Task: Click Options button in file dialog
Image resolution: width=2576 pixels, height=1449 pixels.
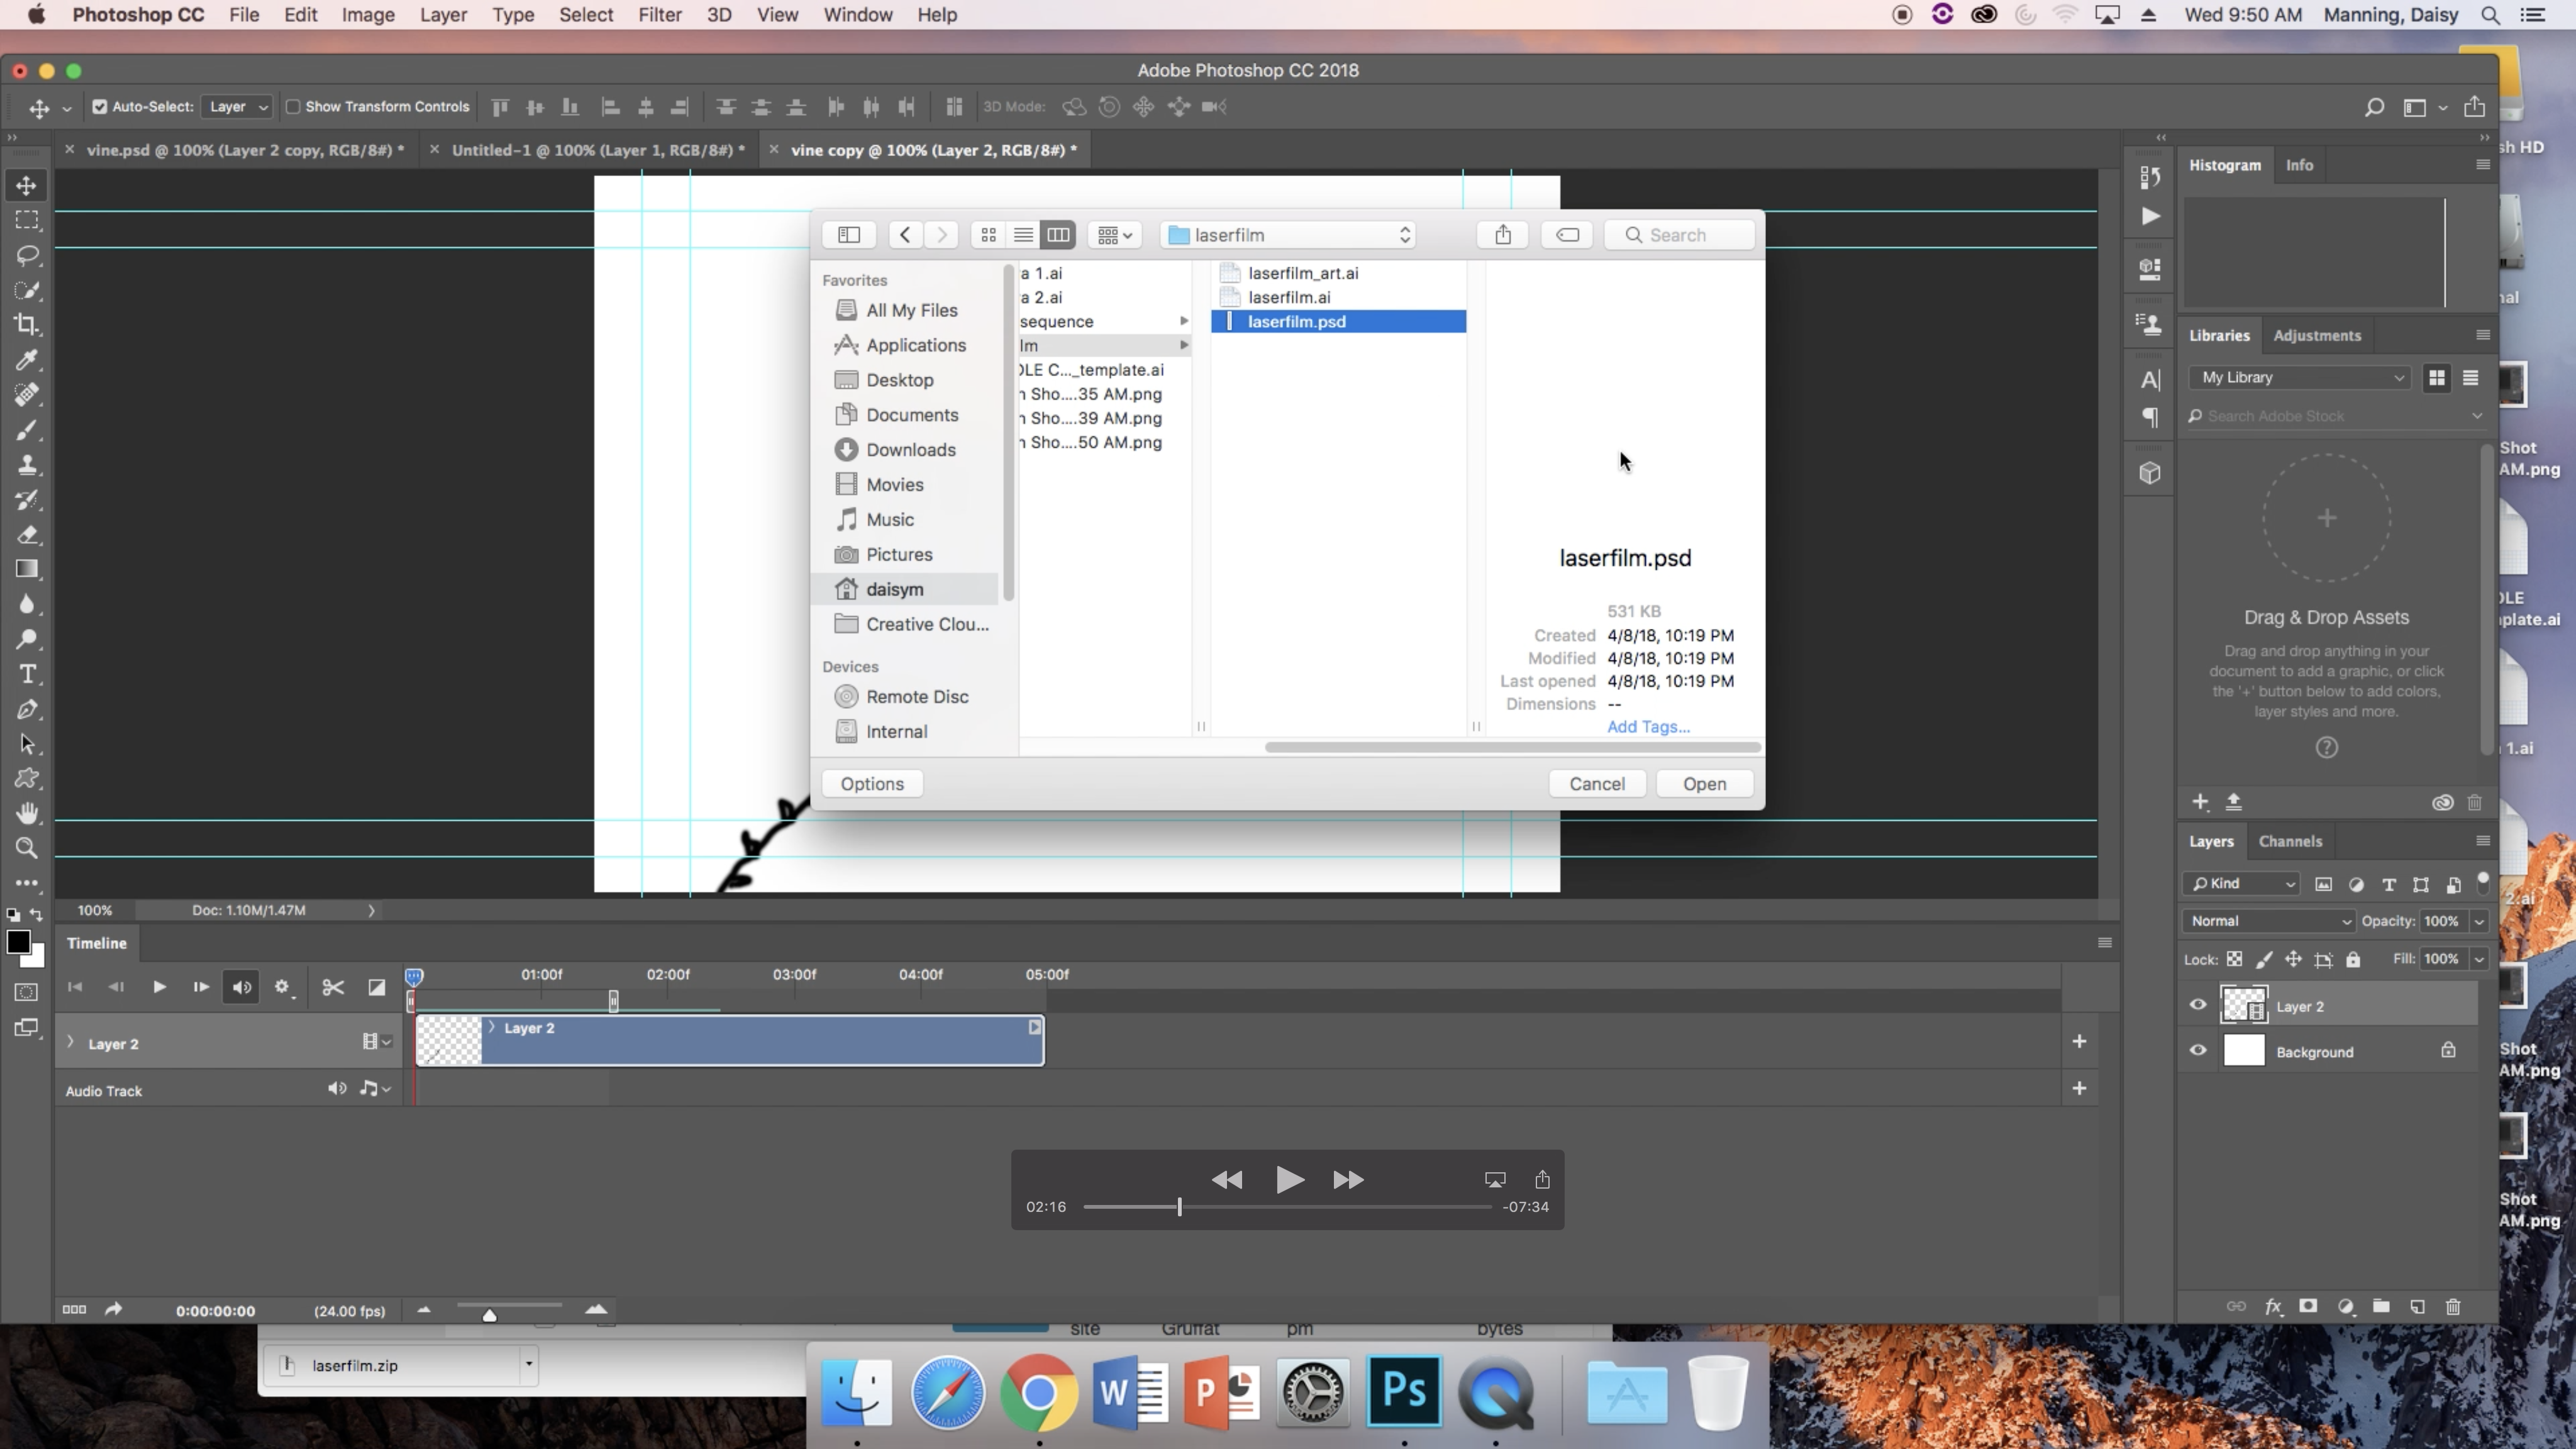Action: (x=872, y=784)
